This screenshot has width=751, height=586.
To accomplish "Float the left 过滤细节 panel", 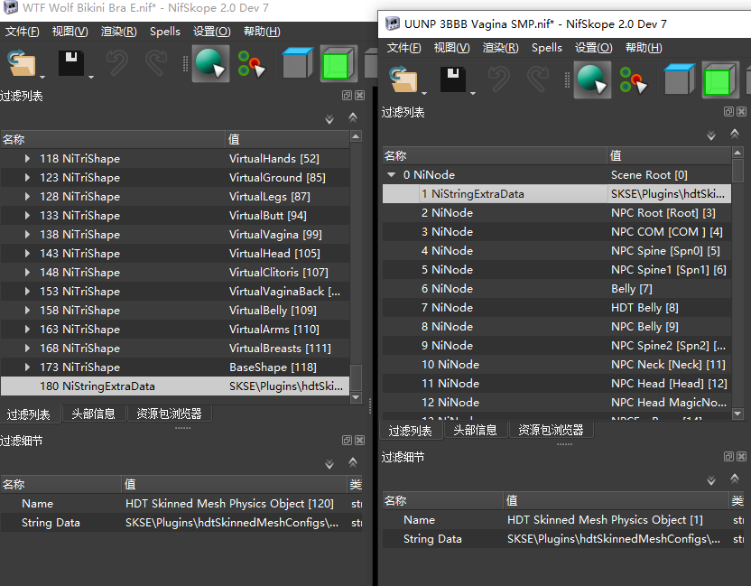I will click(347, 441).
